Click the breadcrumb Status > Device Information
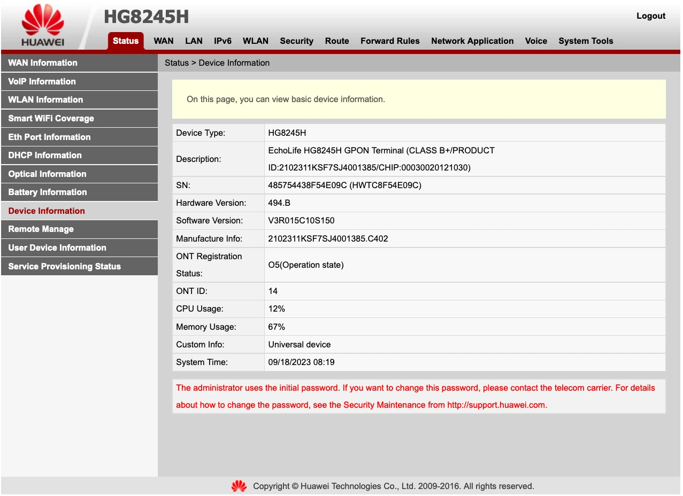This screenshot has height=496, width=683. point(217,63)
